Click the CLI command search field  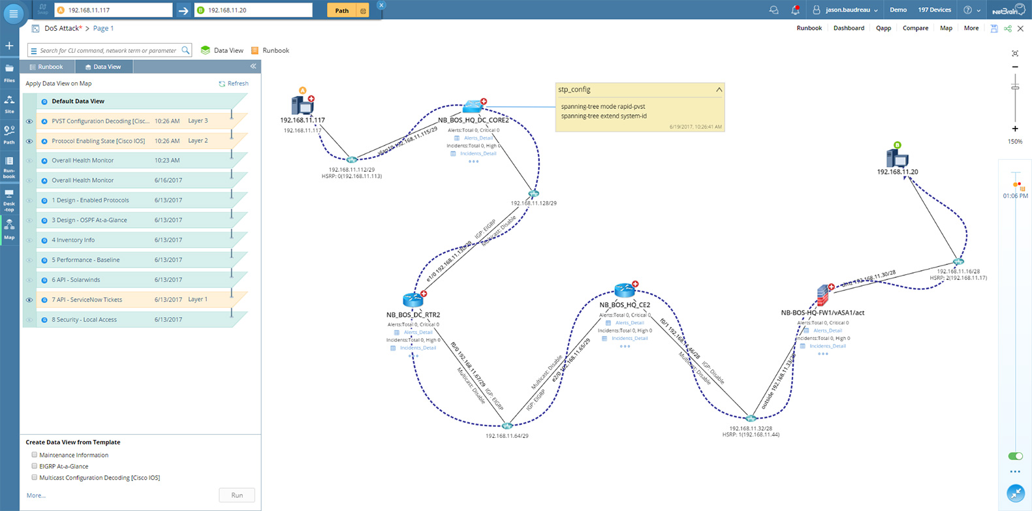[x=108, y=50]
